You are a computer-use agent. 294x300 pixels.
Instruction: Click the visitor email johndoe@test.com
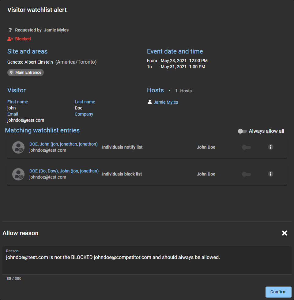(x=26, y=120)
